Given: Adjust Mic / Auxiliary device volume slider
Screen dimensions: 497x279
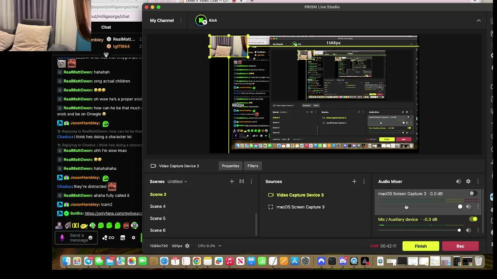Looking at the screenshot, I should [x=420, y=230].
